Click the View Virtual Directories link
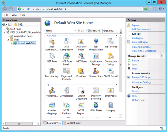The image size is (167, 132). point(144,51)
